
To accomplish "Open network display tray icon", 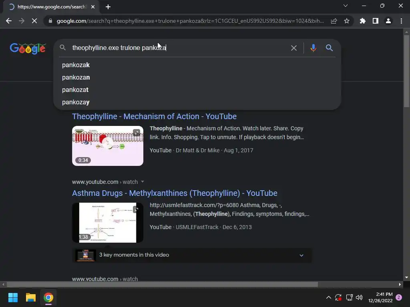I will click(x=349, y=297).
